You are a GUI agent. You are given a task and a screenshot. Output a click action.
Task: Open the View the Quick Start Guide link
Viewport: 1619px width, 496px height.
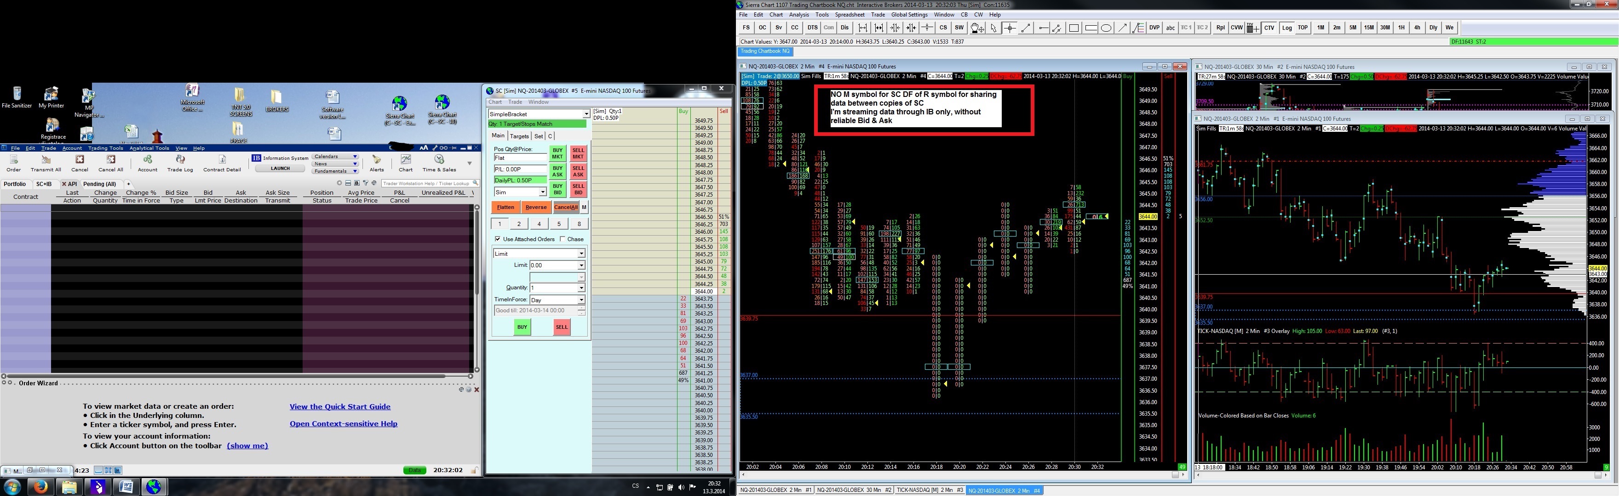(340, 407)
